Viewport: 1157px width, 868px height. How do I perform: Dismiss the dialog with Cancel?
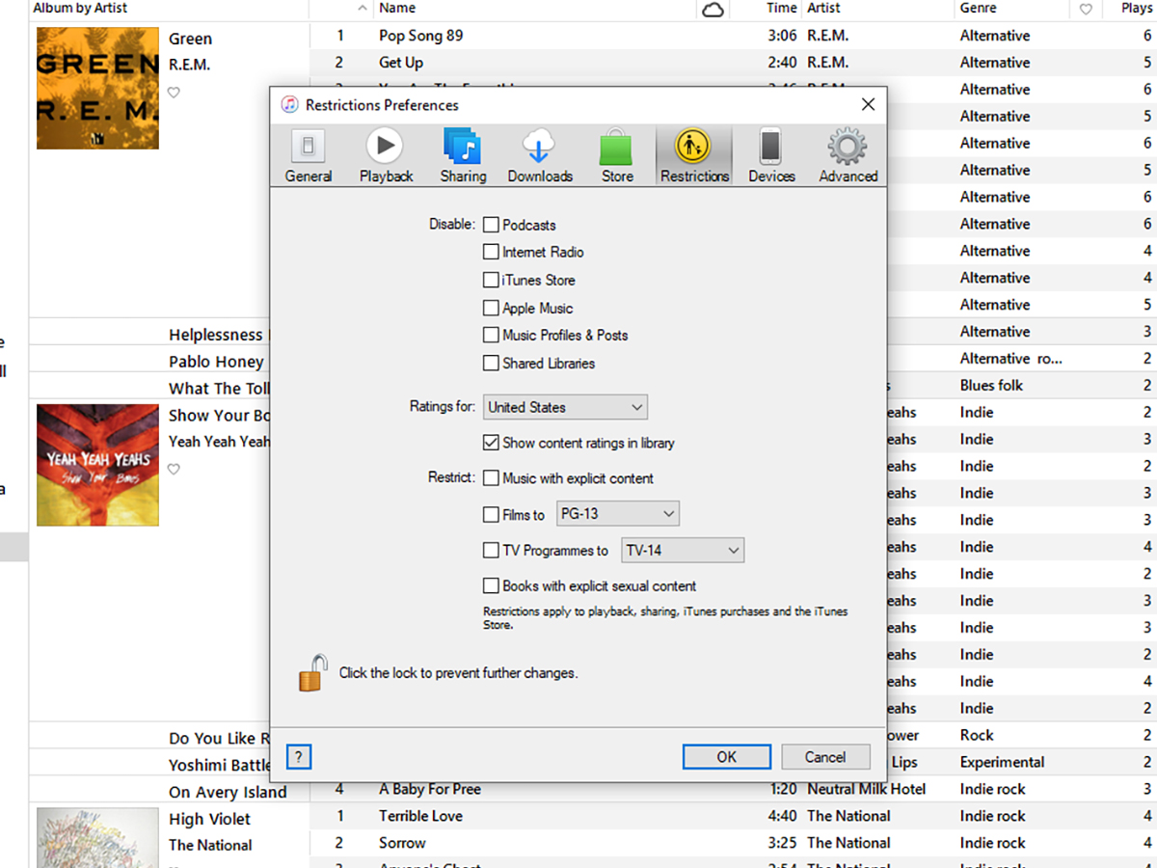point(825,756)
